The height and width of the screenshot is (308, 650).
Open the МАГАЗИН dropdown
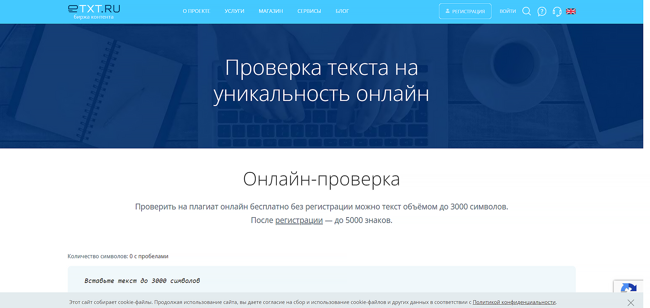pos(270,11)
